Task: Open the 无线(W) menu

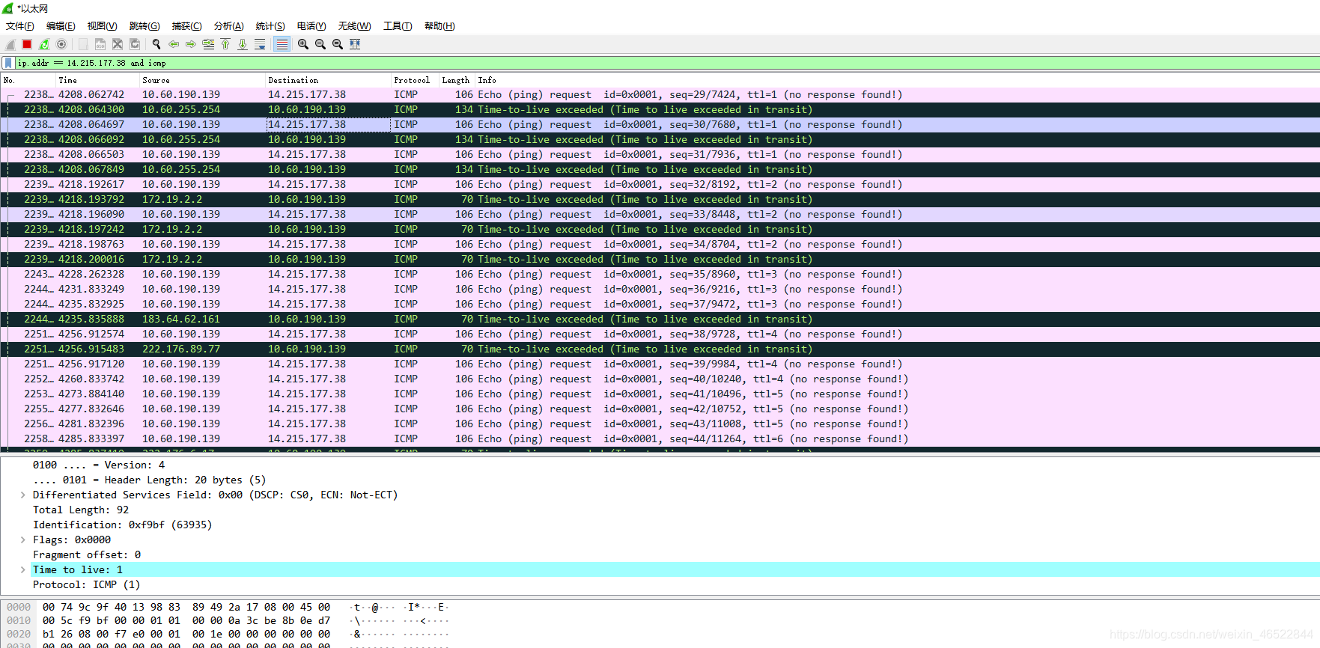Action: pyautogui.click(x=354, y=26)
